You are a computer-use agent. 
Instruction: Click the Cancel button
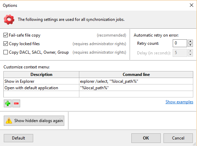point(178,138)
